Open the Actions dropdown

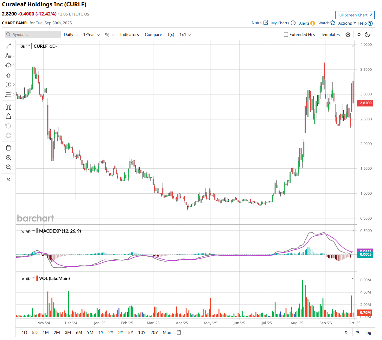click(347, 23)
